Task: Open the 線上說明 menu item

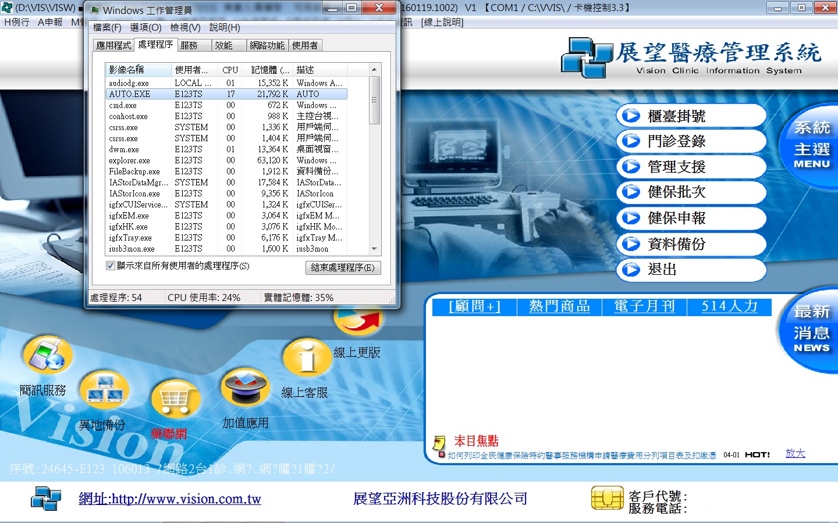Action: point(442,22)
